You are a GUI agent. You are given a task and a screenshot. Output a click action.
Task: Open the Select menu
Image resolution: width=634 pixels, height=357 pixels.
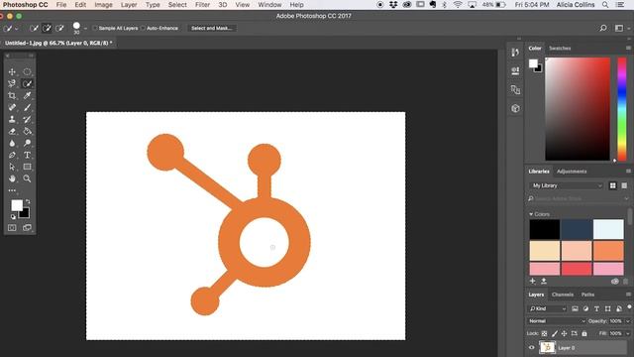click(x=177, y=5)
